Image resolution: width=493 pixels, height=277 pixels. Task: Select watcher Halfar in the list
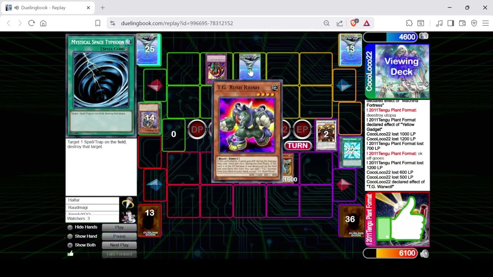point(92,200)
